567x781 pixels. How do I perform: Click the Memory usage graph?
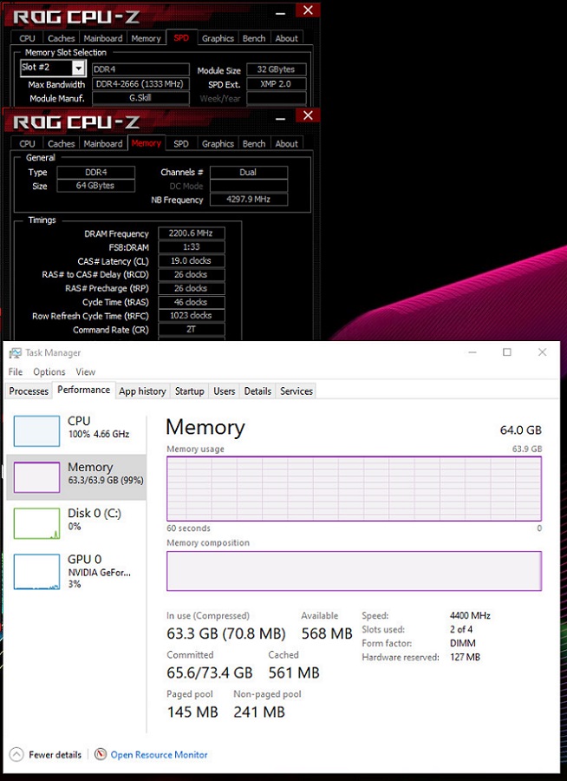click(354, 489)
